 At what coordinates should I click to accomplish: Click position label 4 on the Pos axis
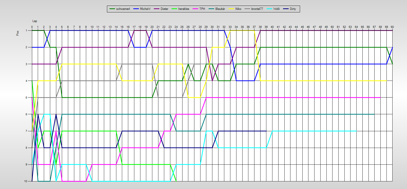point(26,81)
